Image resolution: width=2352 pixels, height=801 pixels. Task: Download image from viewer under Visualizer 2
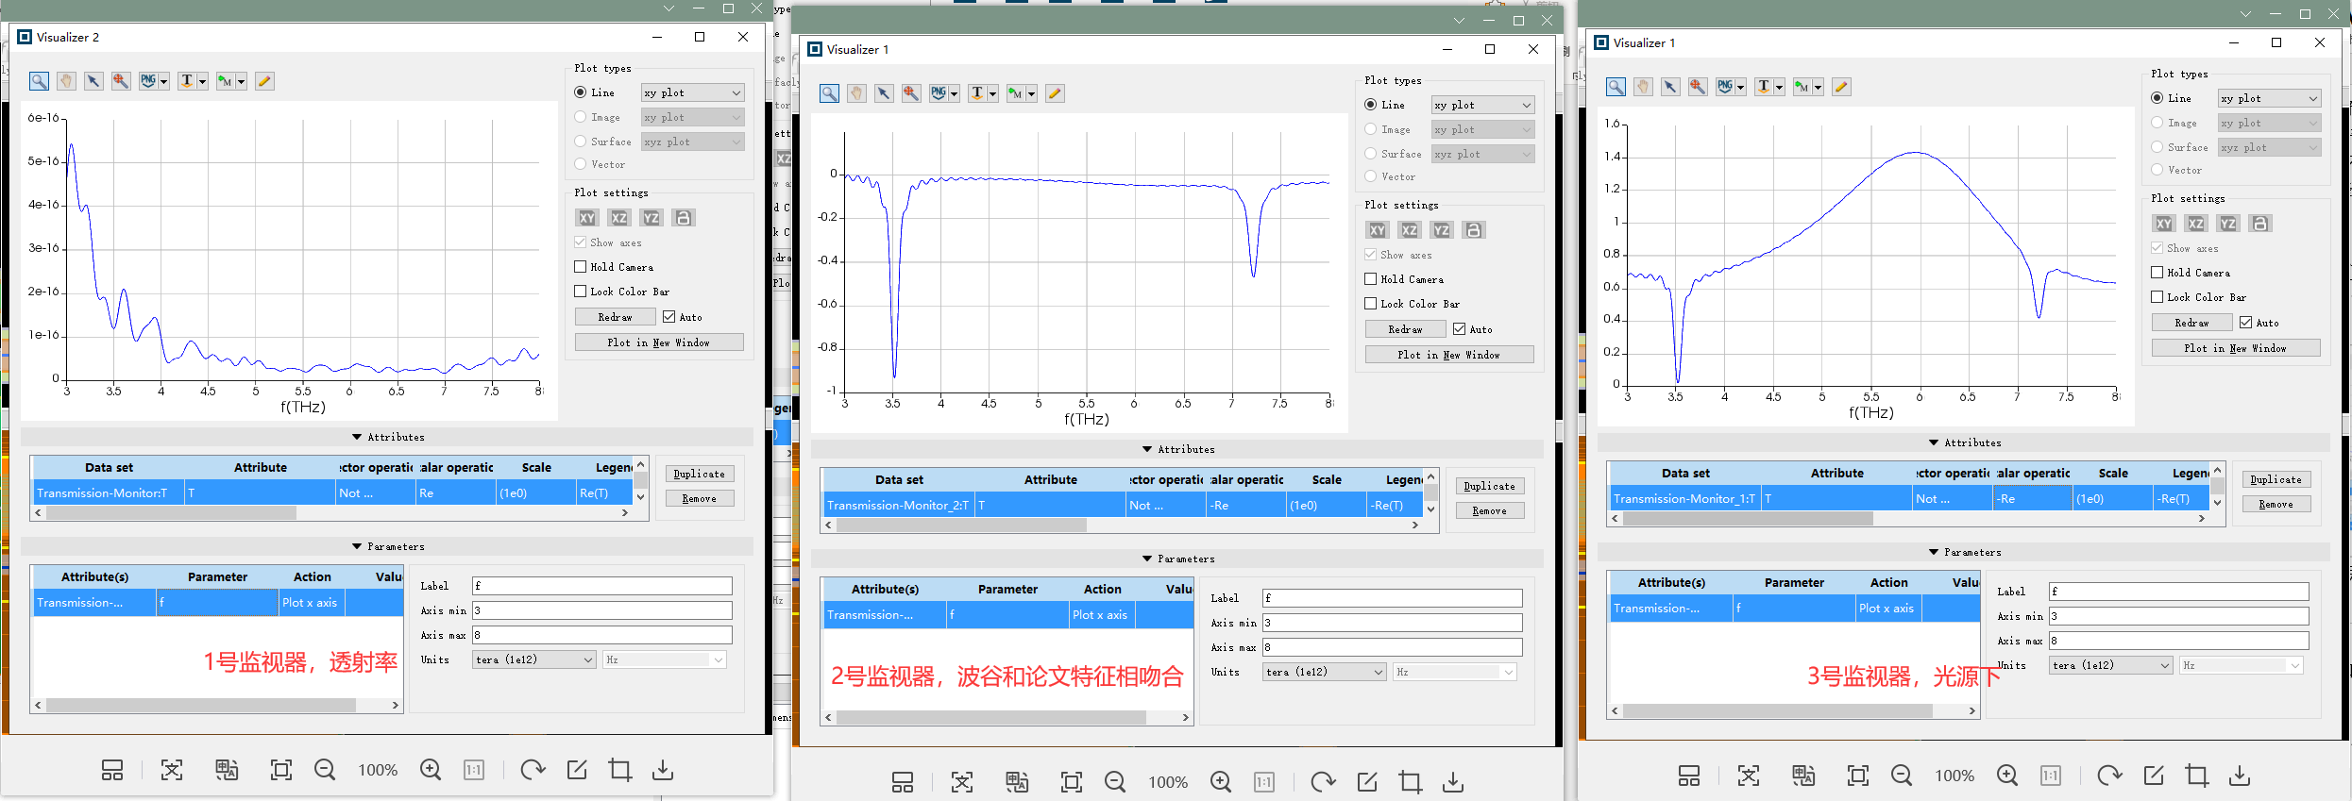pos(663,770)
